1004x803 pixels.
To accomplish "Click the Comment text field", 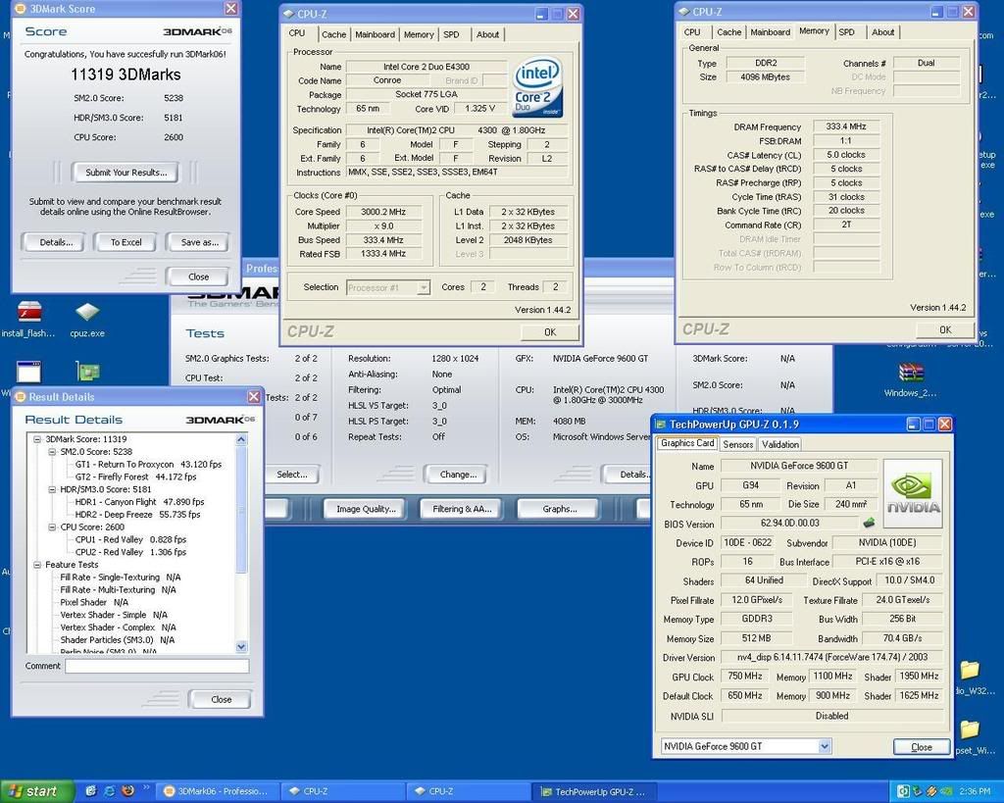I will pyautogui.click(x=157, y=666).
